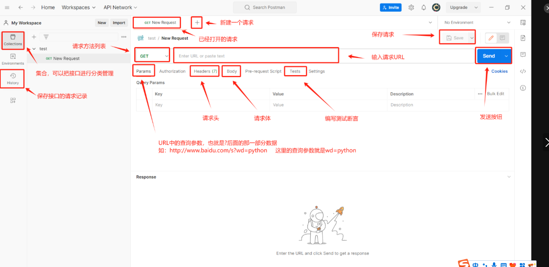
Task: Open the Send button dropdown arrow
Action: (506, 56)
